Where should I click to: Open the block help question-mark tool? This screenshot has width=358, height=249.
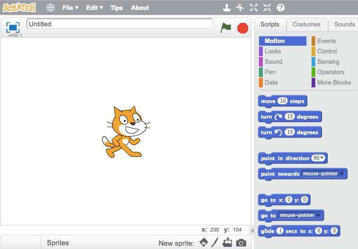point(280,8)
